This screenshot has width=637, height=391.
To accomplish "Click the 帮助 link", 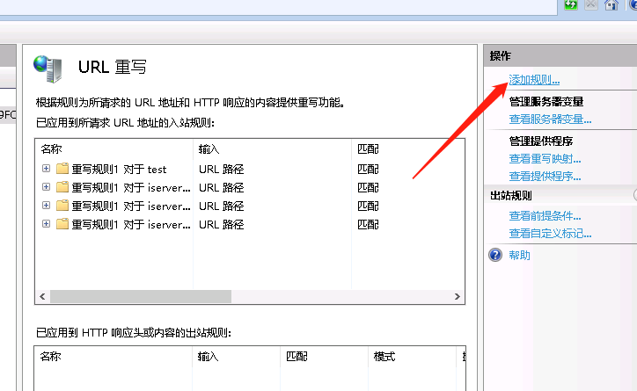I will point(519,255).
